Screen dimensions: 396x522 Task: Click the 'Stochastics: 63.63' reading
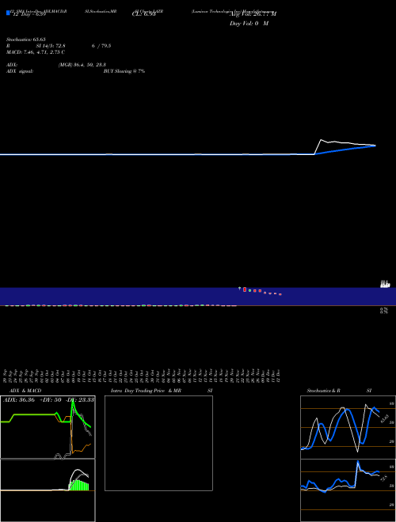[25, 40]
